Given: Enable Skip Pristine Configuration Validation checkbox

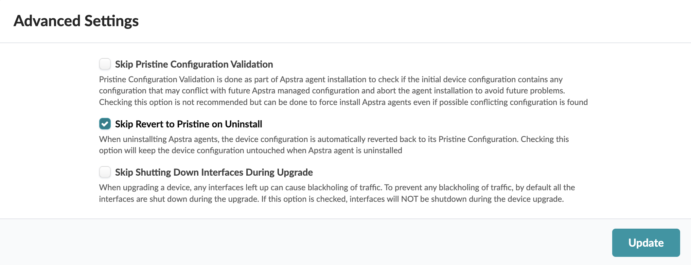Looking at the screenshot, I should [x=105, y=64].
